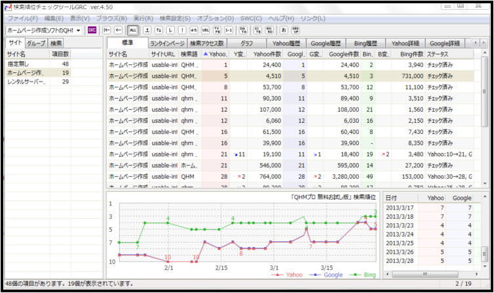This screenshot has height=293, width=494.
Task: Open the ヘルプ(H) menu
Action: [281, 18]
